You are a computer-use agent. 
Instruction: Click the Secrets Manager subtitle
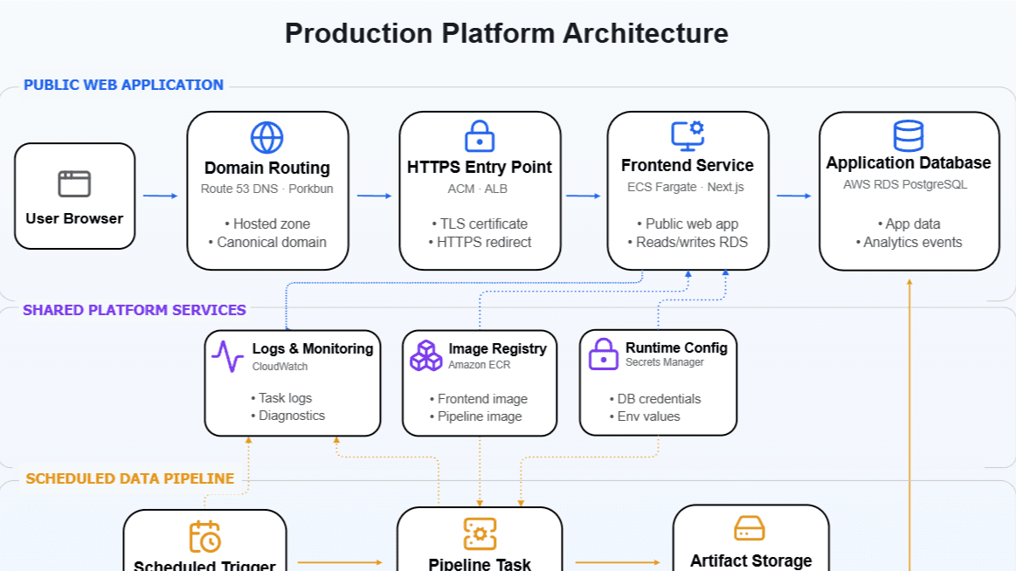[x=665, y=362]
